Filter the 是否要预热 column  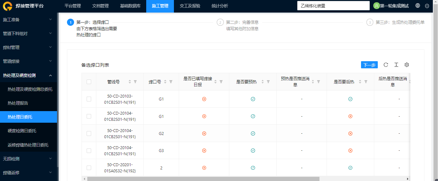pyautogui.click(x=268, y=82)
